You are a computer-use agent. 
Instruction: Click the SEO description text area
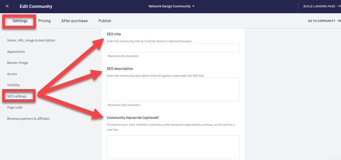(173, 89)
